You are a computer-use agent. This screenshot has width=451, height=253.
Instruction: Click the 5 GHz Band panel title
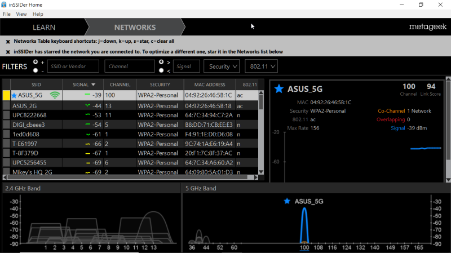(x=201, y=188)
